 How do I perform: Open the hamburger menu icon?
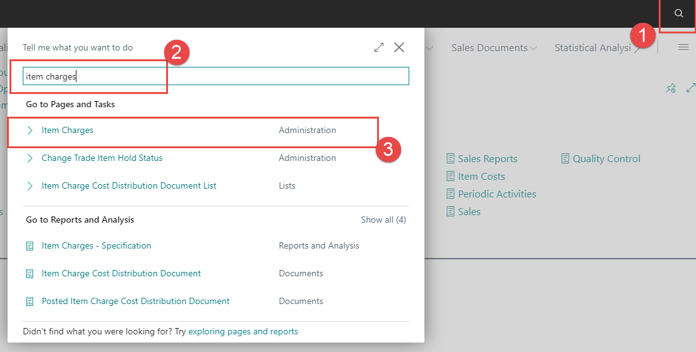(x=683, y=47)
